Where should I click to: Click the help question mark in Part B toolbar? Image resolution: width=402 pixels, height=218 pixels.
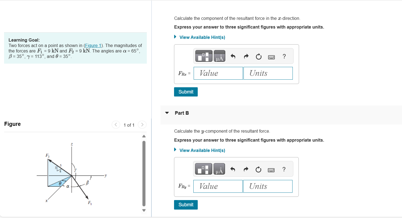click(284, 169)
